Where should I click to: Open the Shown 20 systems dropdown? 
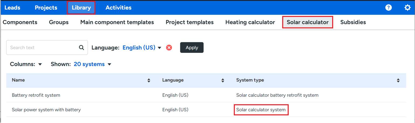tap(92, 64)
